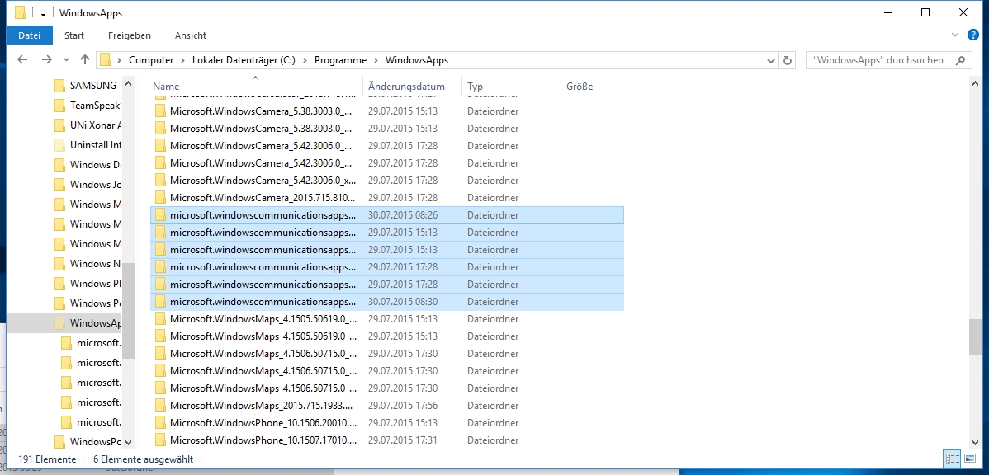Select windowscommunicationsapps folder dated 30.07.2015 08:30
The image size is (989, 475).
(x=387, y=302)
